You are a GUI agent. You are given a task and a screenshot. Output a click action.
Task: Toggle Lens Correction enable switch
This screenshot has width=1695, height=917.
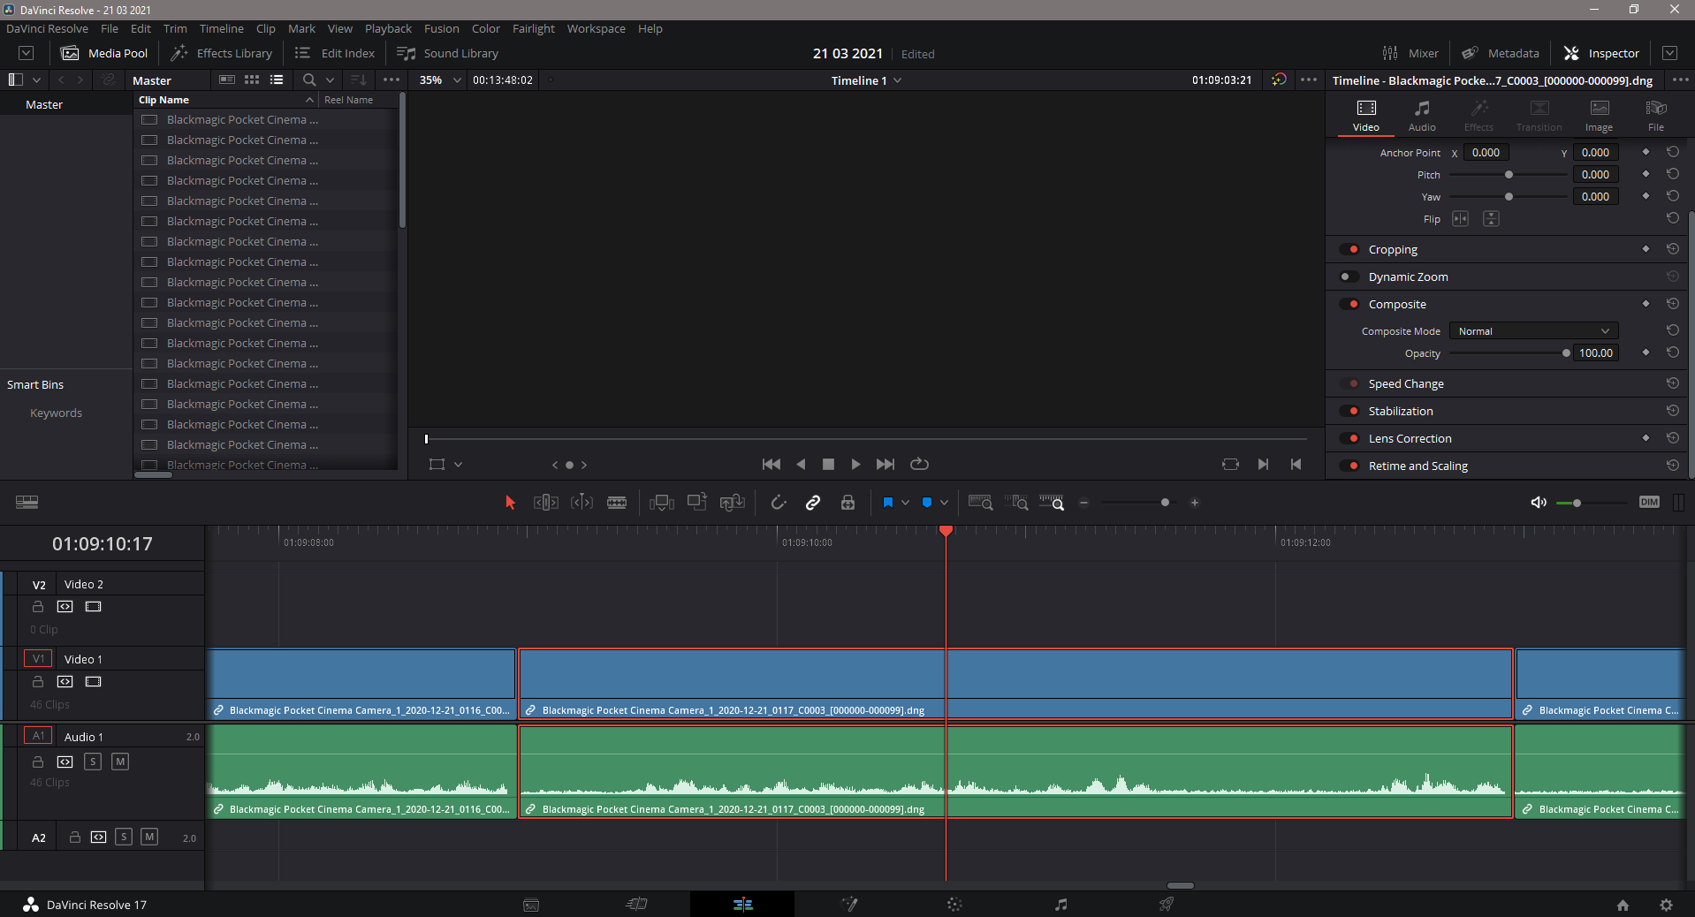click(x=1349, y=438)
